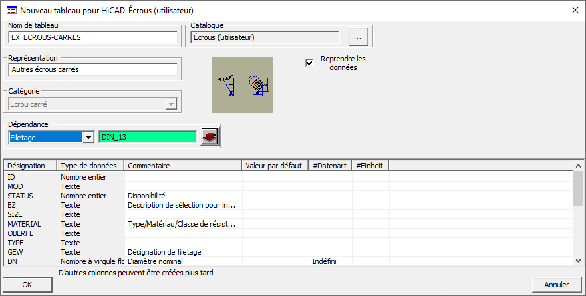Click the Indéfini cell in #Datenart column
586x296 pixels.
pyautogui.click(x=330, y=261)
